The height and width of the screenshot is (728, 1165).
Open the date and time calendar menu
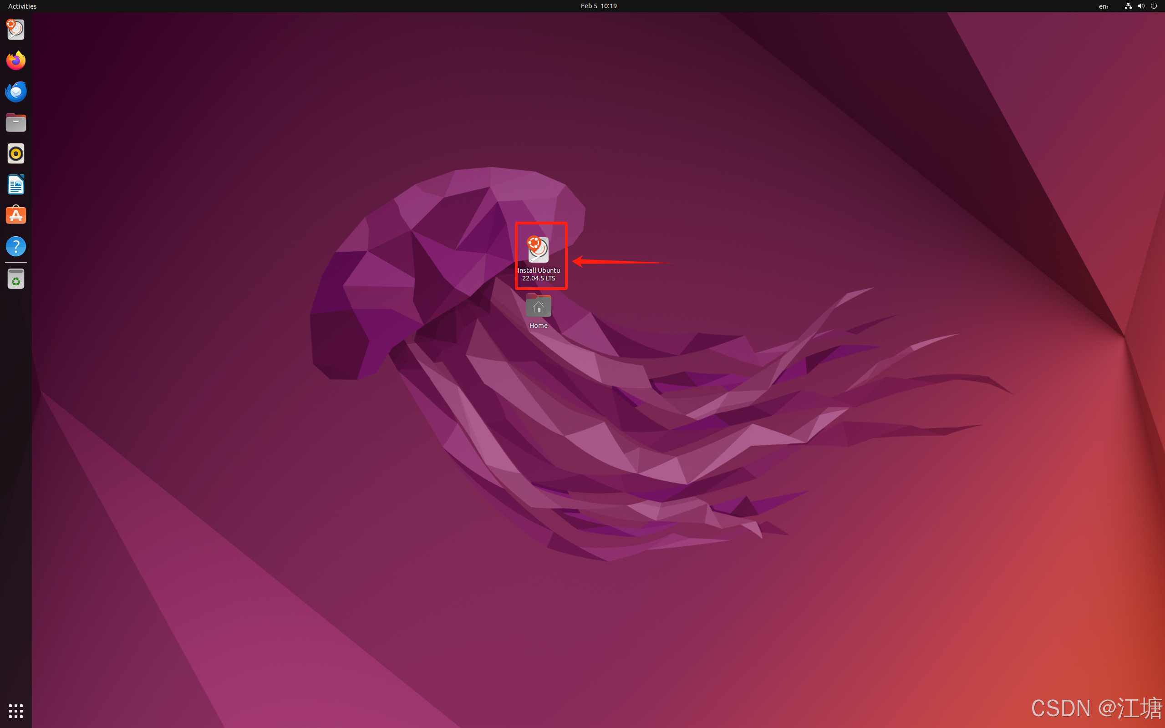tap(598, 6)
